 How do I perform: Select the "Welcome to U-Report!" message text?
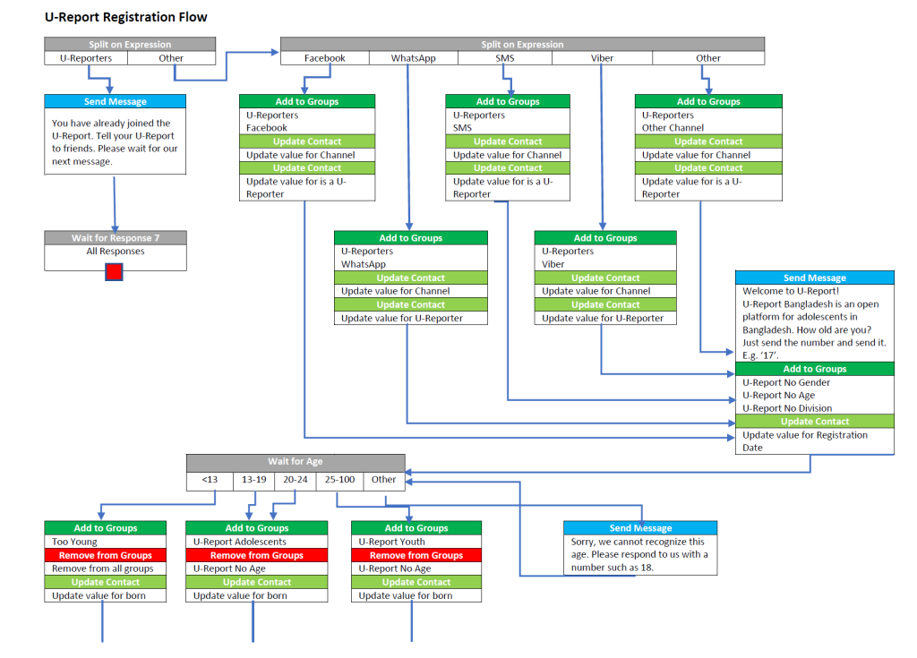click(814, 323)
